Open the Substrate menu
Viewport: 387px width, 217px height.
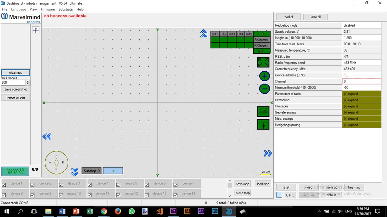coord(65,9)
